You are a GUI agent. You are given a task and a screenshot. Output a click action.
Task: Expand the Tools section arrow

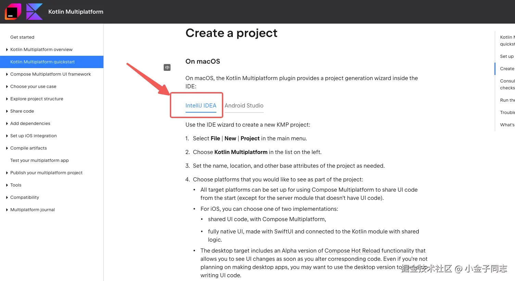[7, 185]
